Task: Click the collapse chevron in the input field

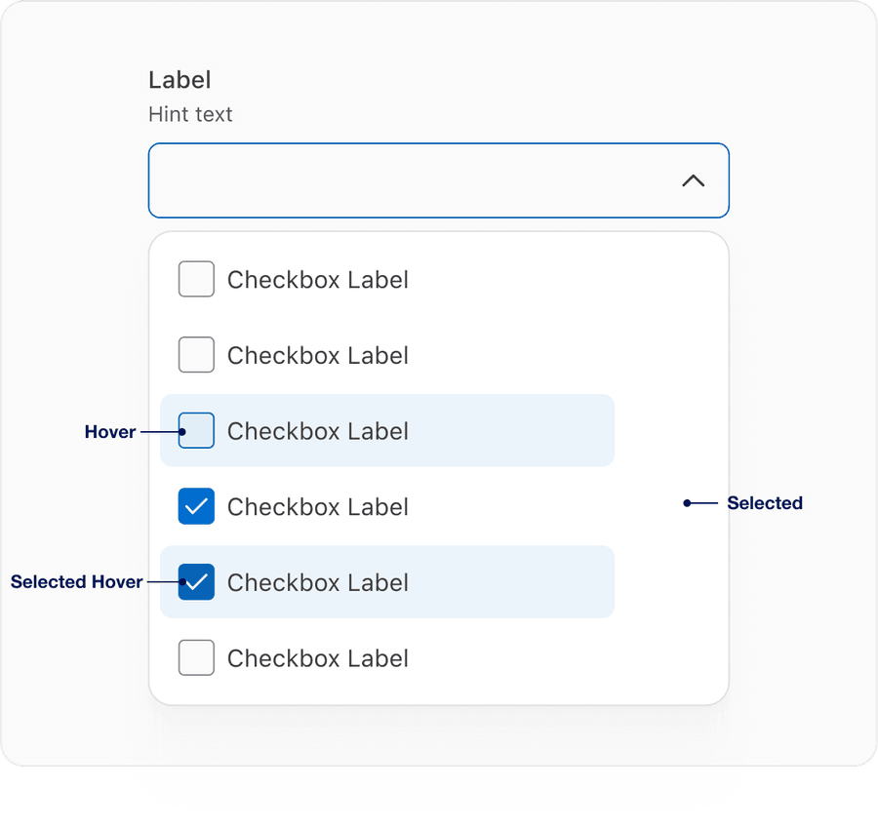Action: pyautogui.click(x=694, y=181)
